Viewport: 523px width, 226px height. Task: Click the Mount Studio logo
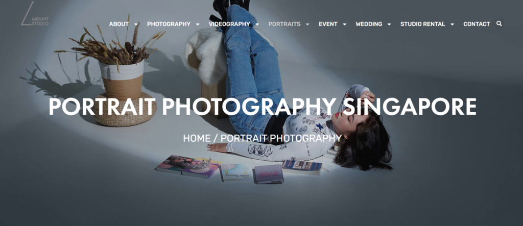click(35, 14)
